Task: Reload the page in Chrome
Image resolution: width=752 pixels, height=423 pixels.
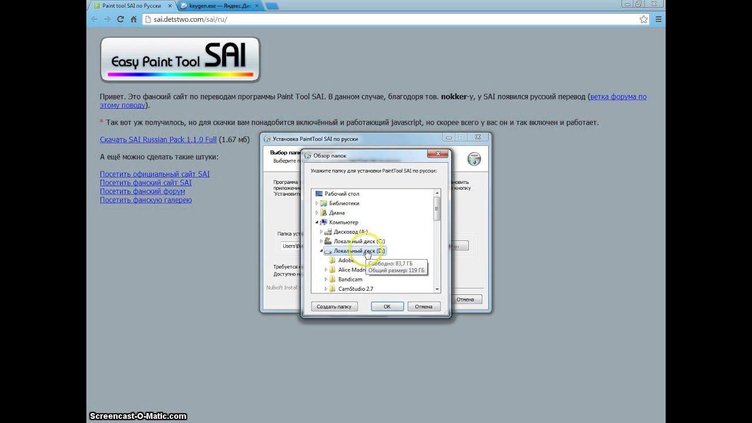Action: tap(120, 19)
